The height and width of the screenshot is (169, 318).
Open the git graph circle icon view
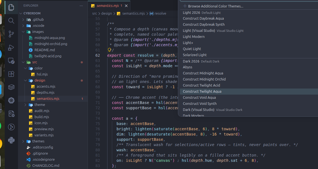[11, 127]
